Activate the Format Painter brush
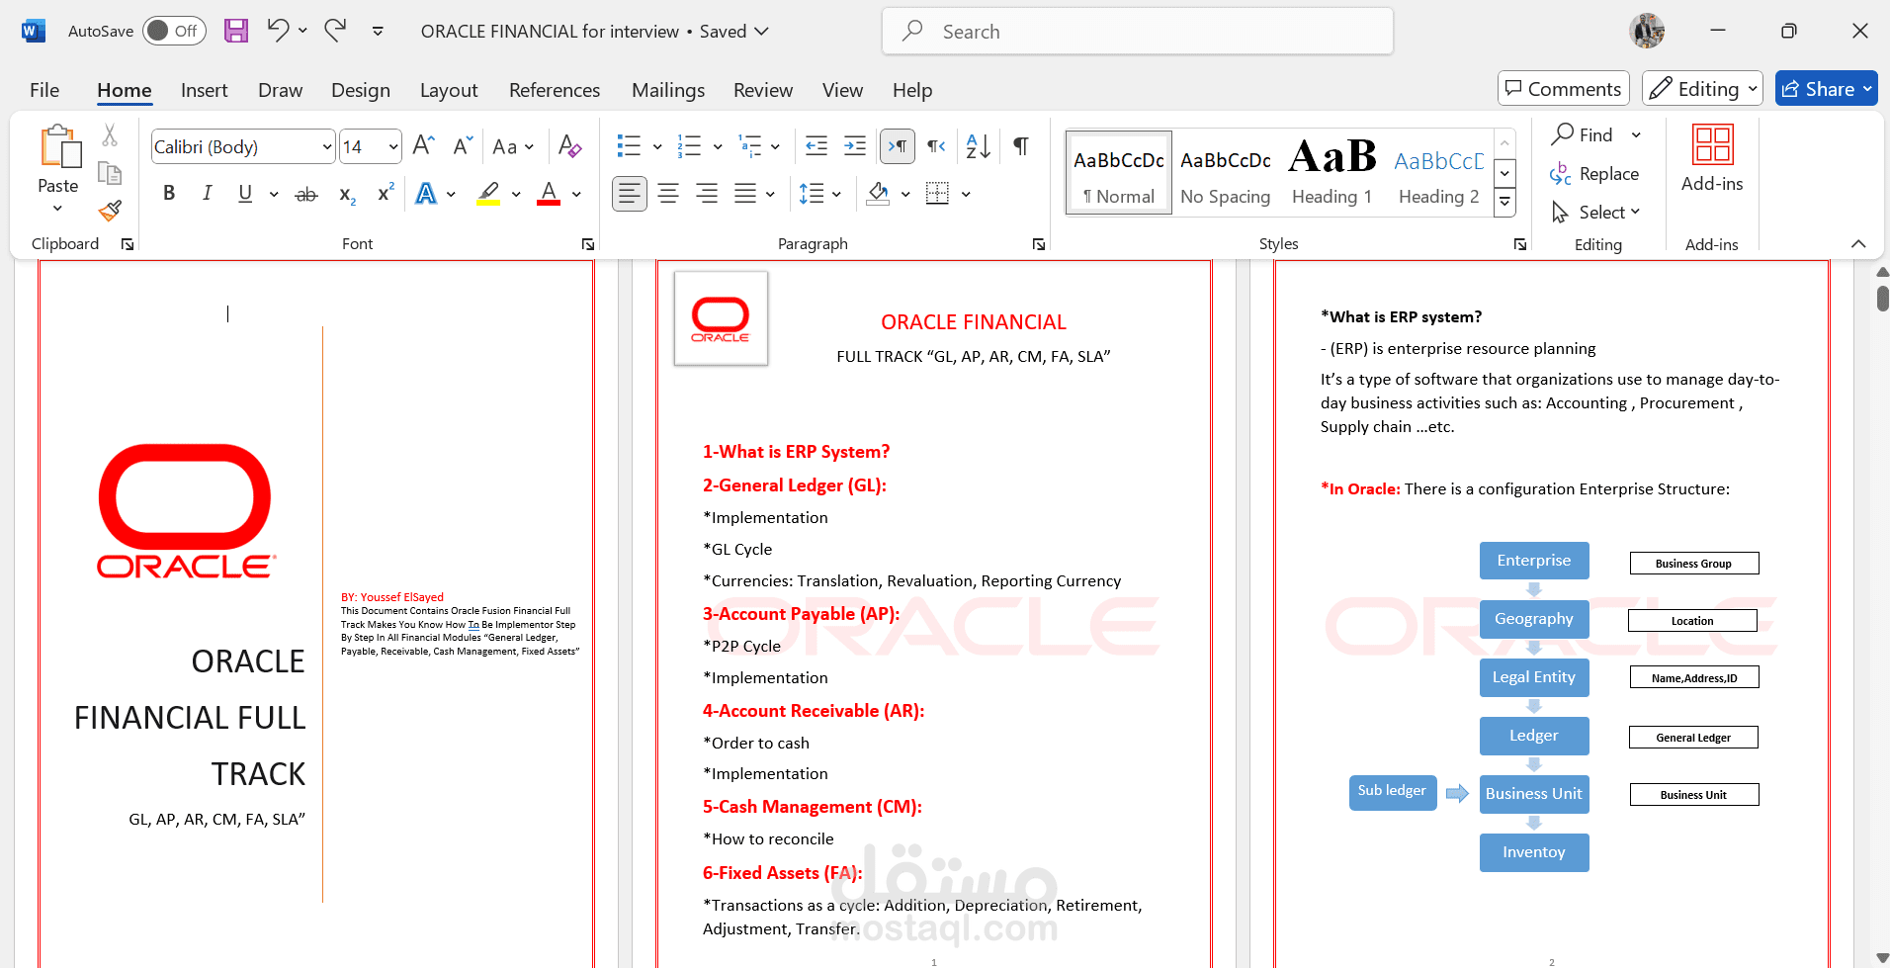Screen dimensions: 1890x968 click(110, 211)
